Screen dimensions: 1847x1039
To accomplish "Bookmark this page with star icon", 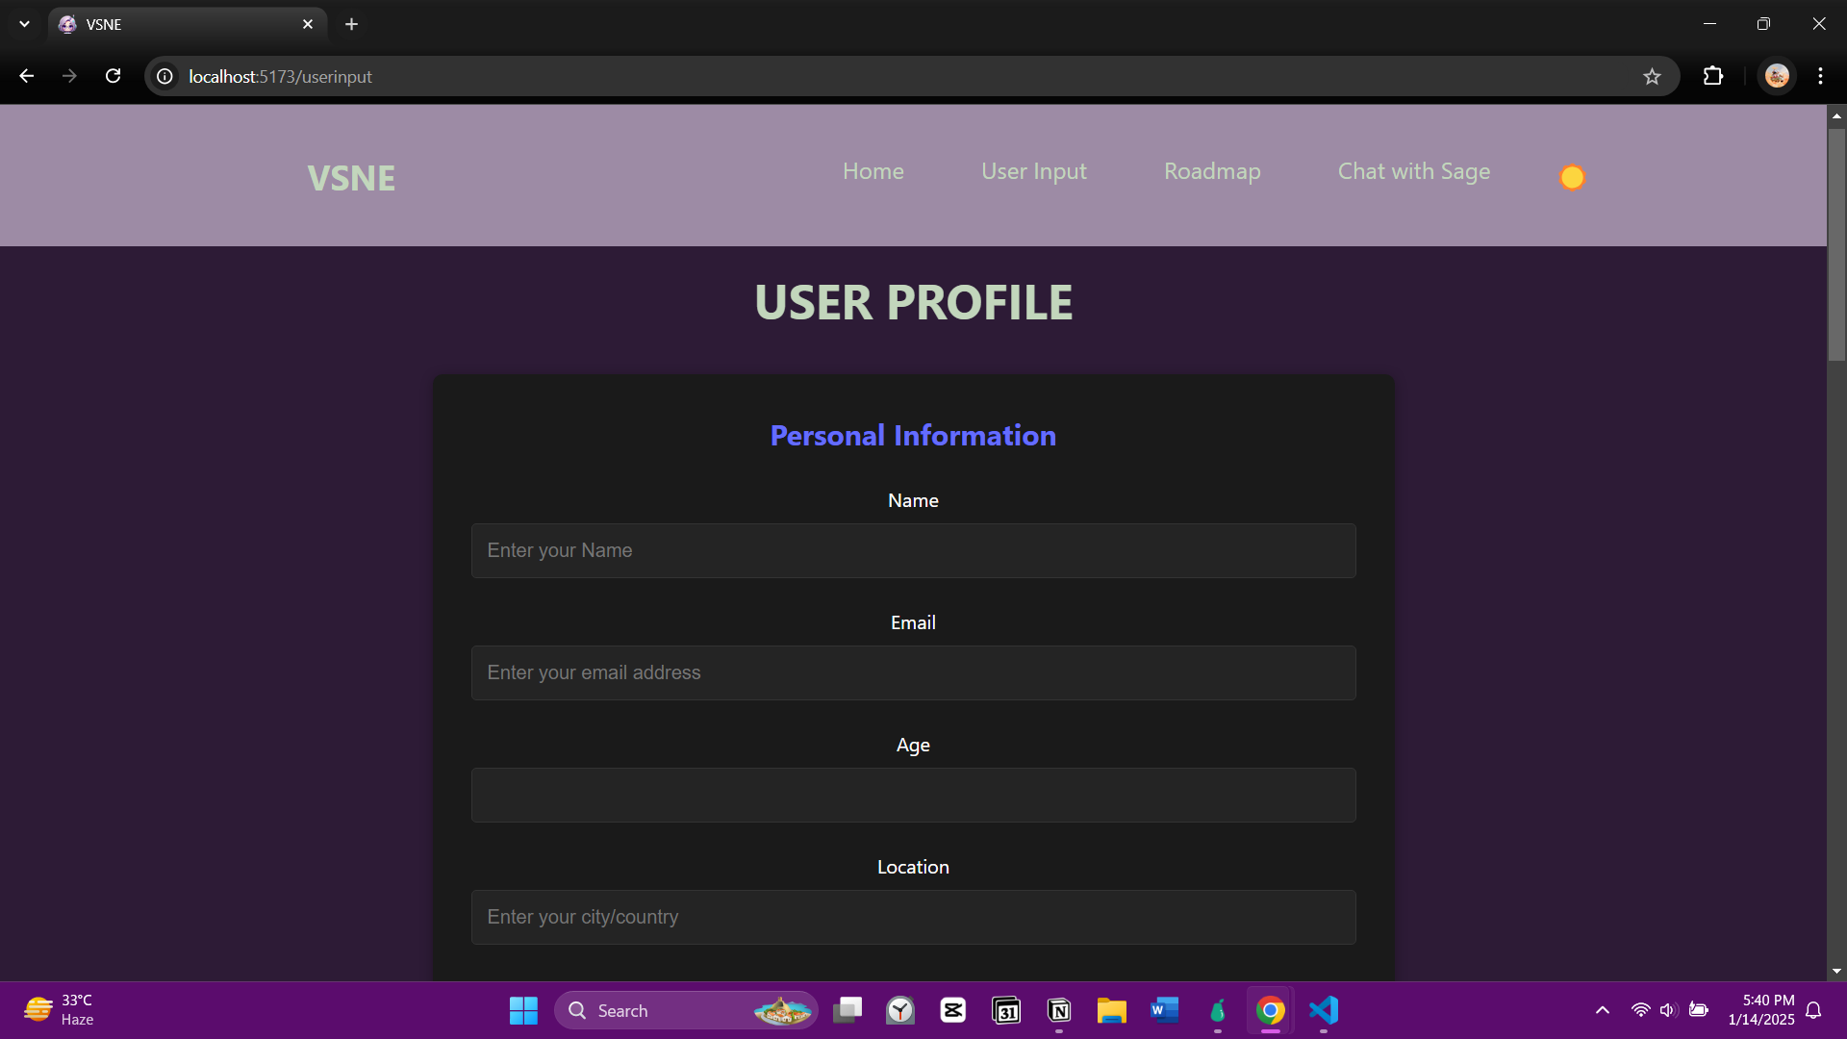I will click(x=1652, y=77).
